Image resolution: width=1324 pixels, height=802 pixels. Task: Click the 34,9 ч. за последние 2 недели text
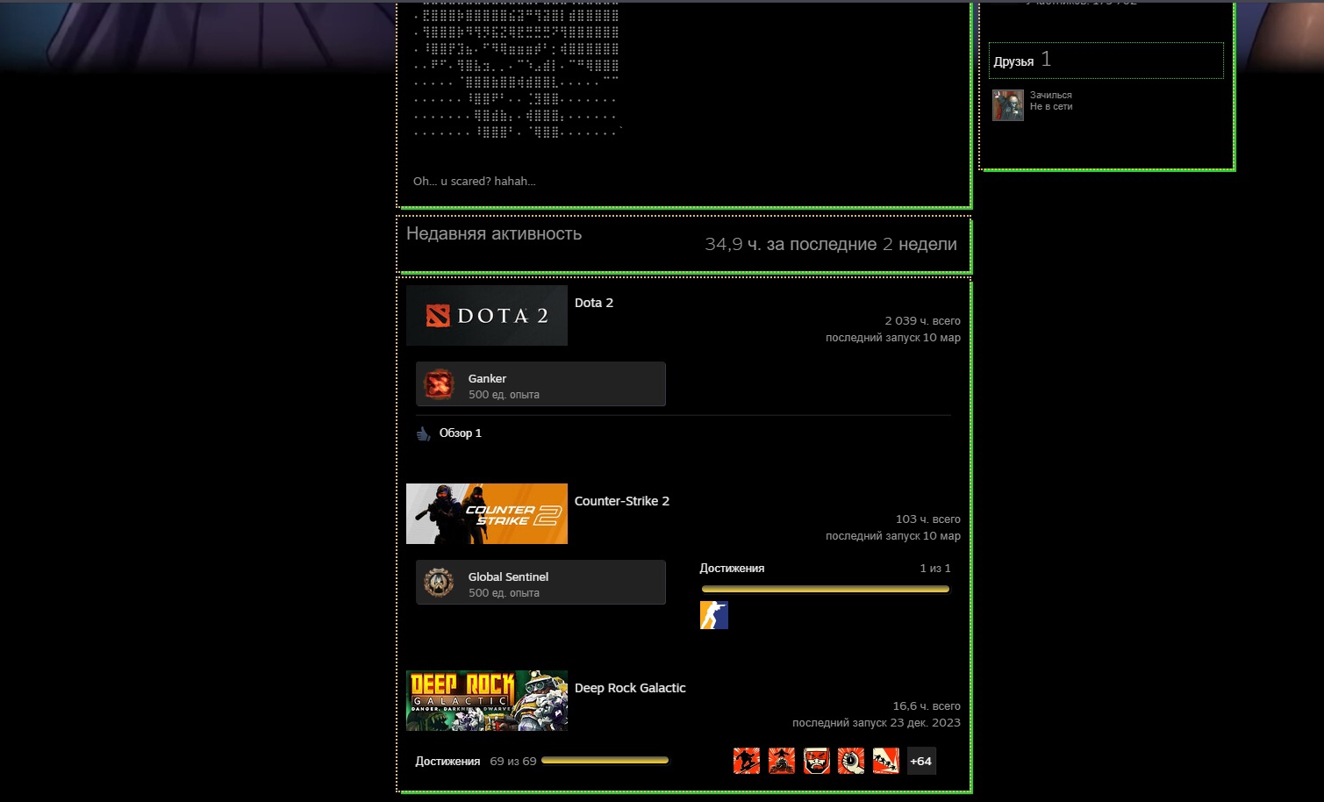[x=831, y=244]
